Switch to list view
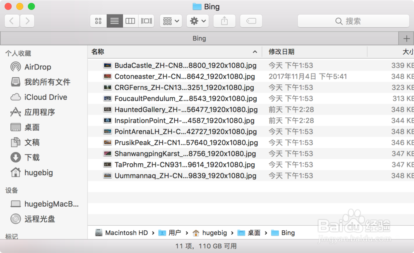This screenshot has width=414, height=253. [x=115, y=21]
